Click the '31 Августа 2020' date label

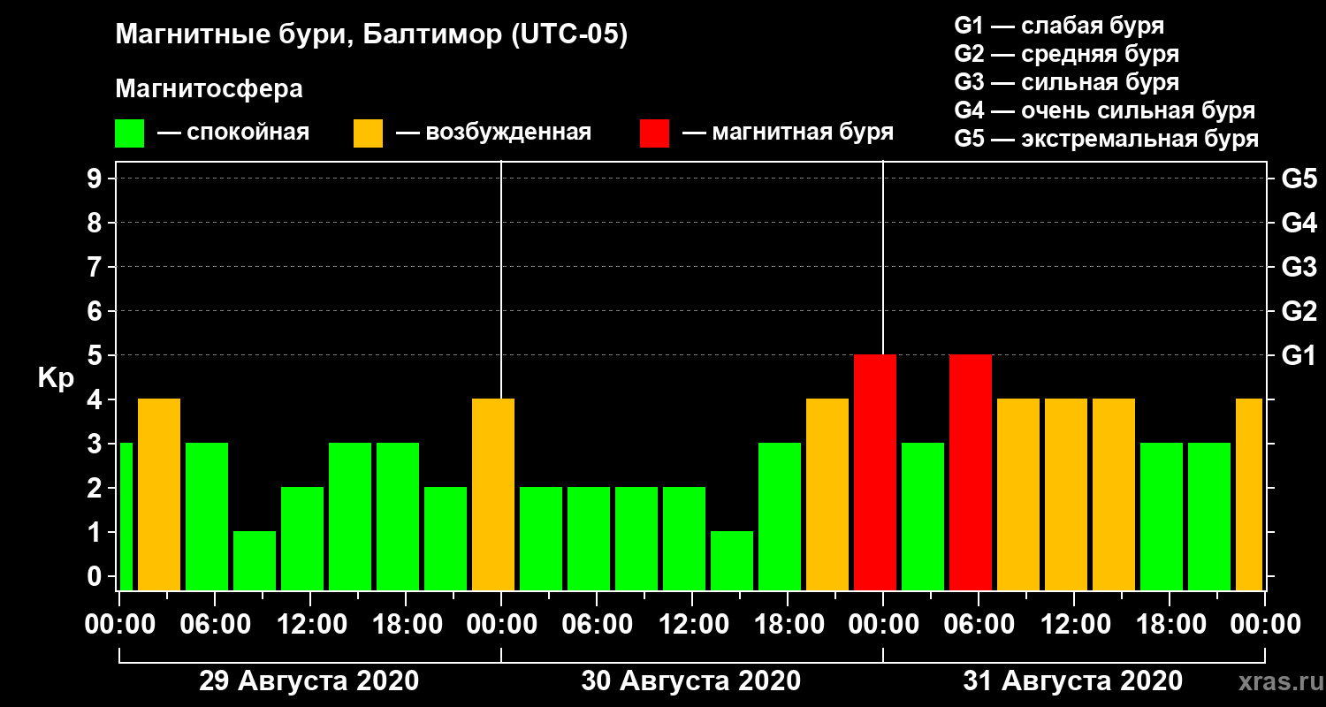[1072, 681]
